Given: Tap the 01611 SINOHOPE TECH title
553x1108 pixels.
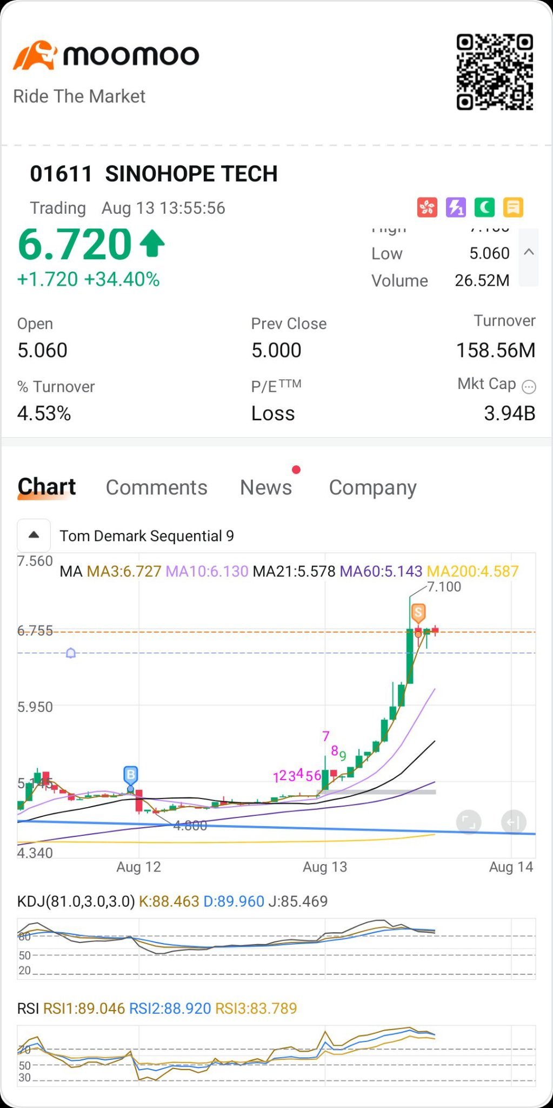Looking at the screenshot, I should click(154, 174).
